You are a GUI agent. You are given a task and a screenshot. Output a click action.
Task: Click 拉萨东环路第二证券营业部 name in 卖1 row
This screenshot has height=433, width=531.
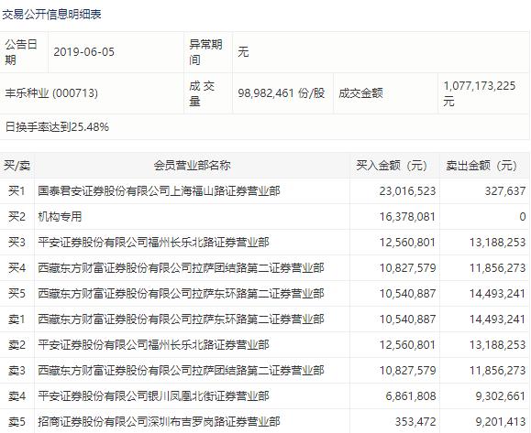point(181,319)
